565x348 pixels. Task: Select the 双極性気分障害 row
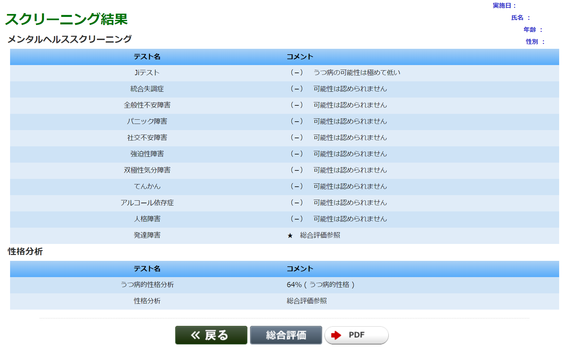(147, 170)
